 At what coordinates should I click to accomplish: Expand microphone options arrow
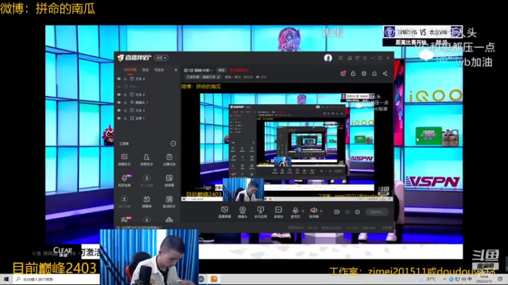coord(303,211)
